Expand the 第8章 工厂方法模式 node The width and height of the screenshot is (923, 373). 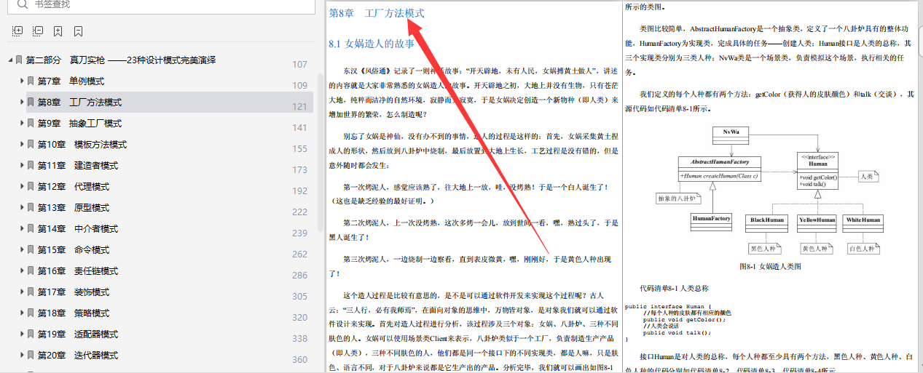pos(22,103)
